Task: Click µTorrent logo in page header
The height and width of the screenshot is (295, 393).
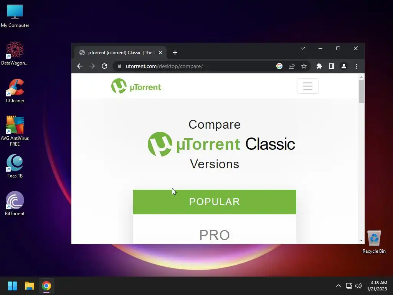Action: 136,86
